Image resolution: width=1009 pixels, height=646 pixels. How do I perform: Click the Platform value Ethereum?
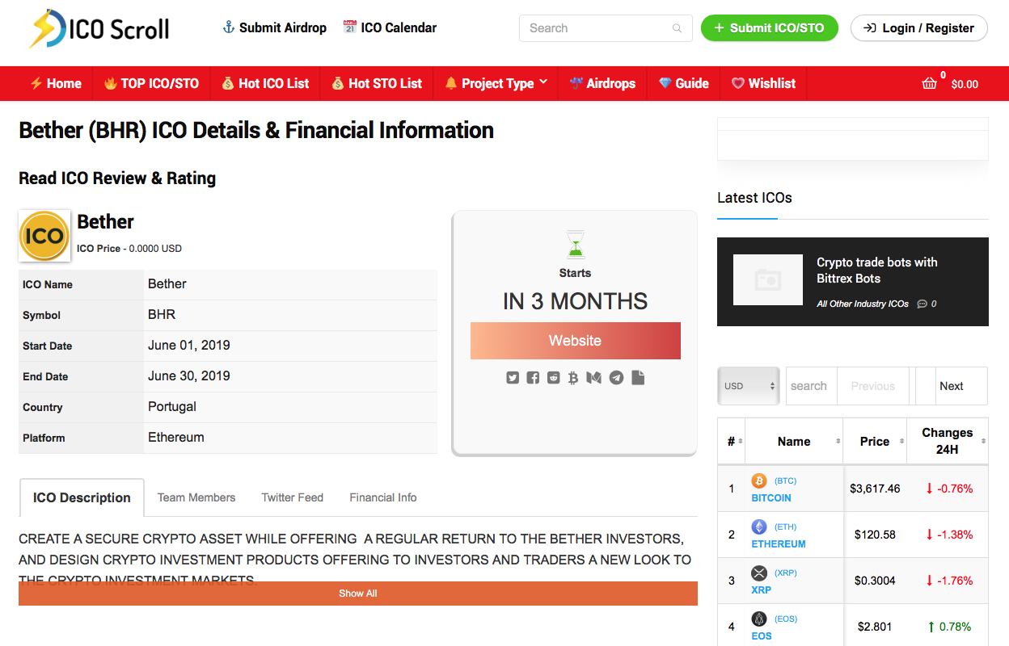click(176, 437)
